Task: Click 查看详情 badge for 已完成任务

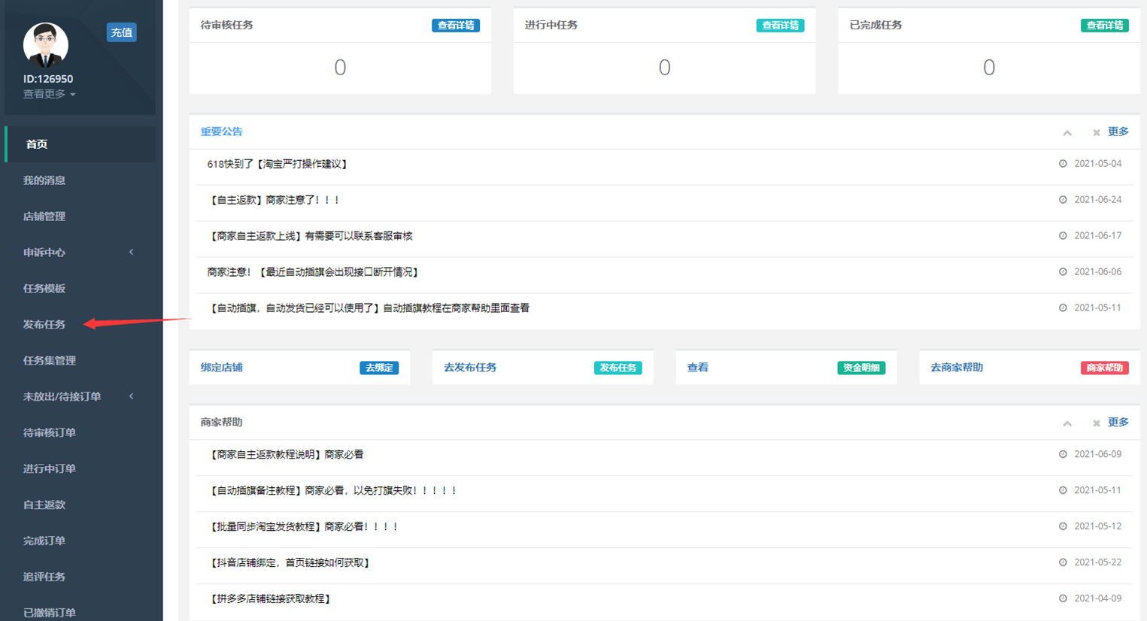Action: coord(1104,26)
